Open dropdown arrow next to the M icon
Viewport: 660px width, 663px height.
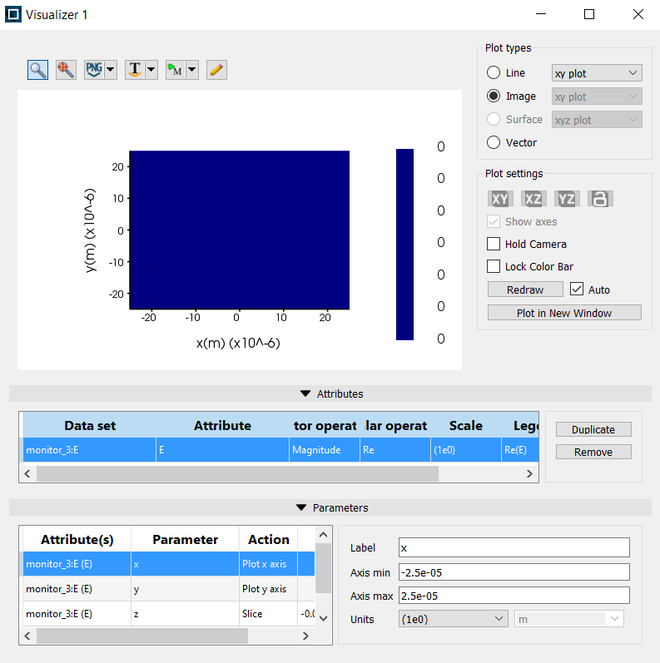pos(192,70)
